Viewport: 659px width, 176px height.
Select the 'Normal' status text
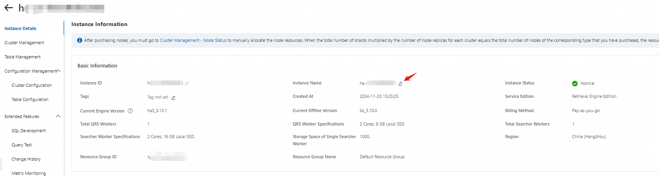pyautogui.click(x=587, y=83)
